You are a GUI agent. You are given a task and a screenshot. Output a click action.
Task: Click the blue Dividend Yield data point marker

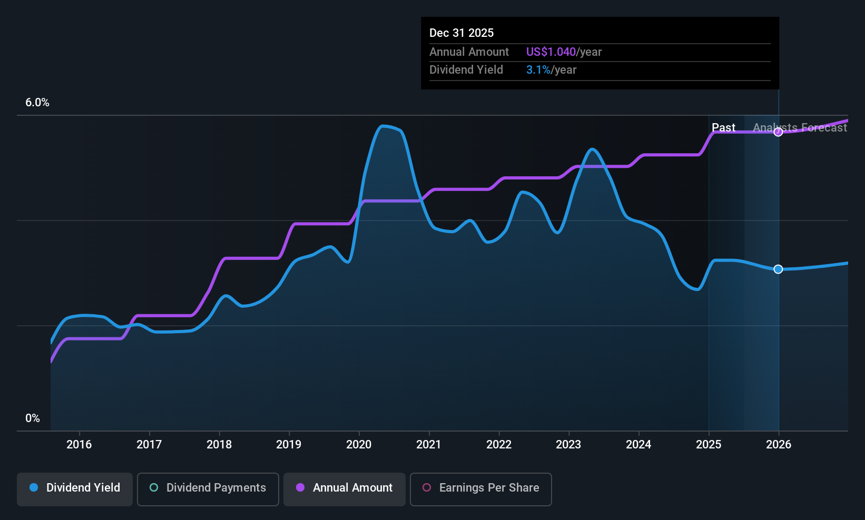coord(779,269)
